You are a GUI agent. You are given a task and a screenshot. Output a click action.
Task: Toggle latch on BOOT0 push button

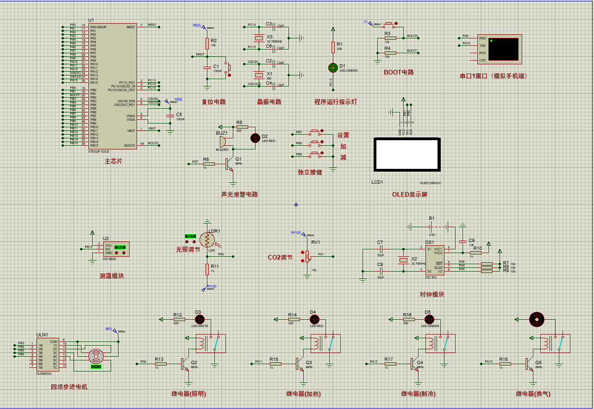click(396, 23)
